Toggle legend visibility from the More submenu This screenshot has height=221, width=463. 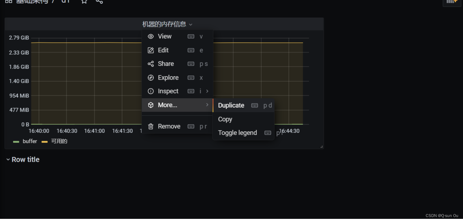(x=237, y=132)
